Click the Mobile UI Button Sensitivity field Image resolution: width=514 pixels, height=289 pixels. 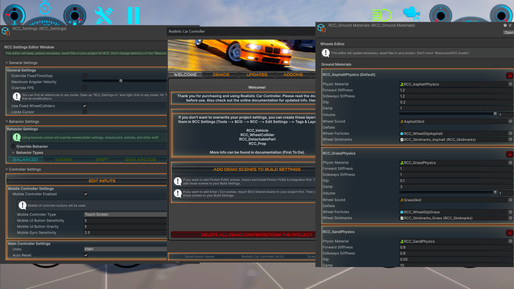point(125,220)
